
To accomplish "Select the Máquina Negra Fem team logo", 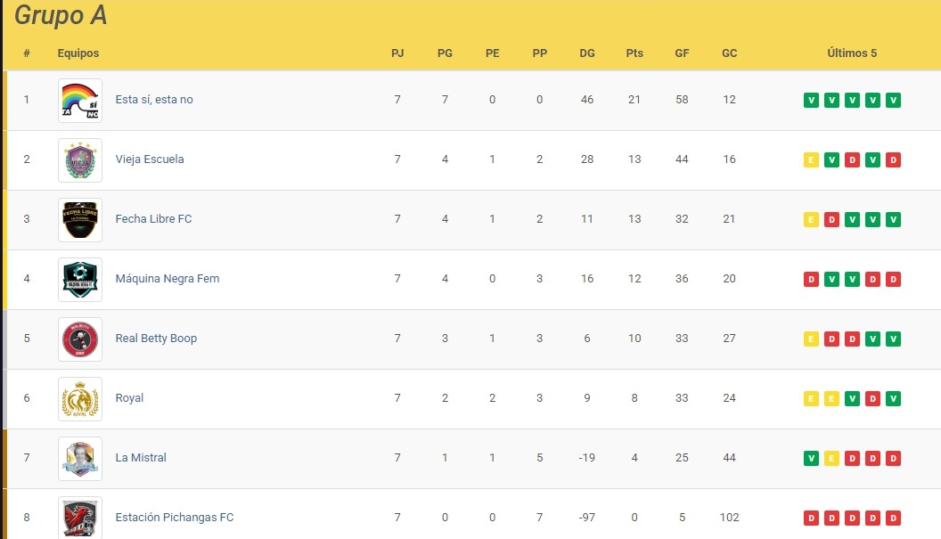I will [80, 280].
